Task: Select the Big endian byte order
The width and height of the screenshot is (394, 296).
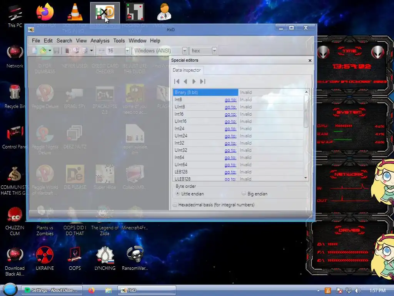Action: (254, 194)
